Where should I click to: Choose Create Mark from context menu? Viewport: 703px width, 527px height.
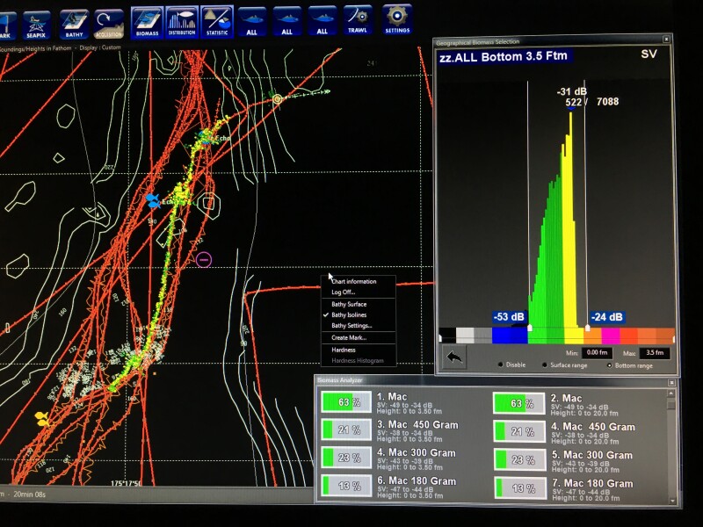(x=349, y=337)
